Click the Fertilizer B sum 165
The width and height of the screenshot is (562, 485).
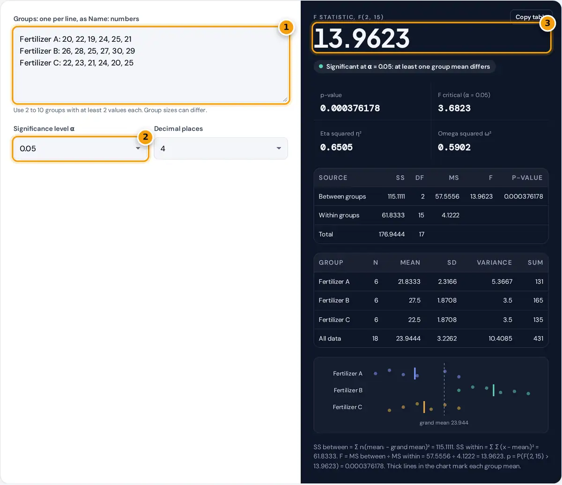coord(537,300)
